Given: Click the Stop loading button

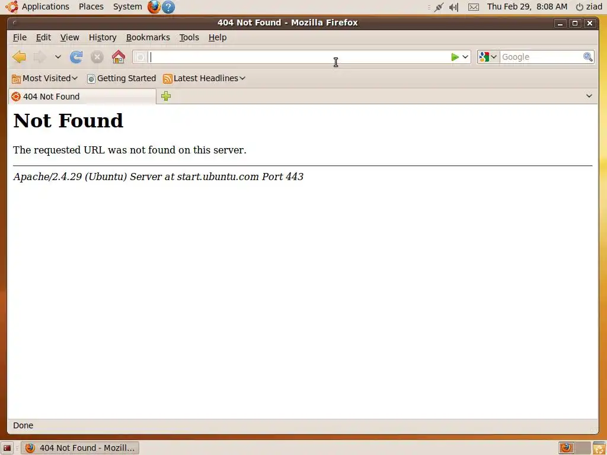Looking at the screenshot, I should pos(97,57).
